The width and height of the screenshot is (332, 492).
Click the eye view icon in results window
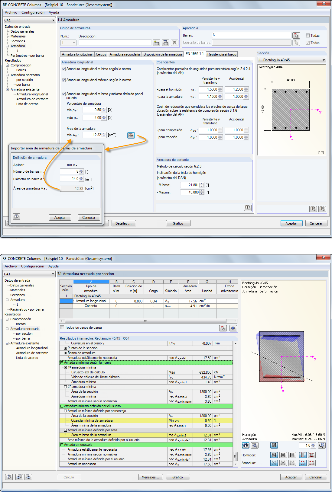tap(233, 328)
